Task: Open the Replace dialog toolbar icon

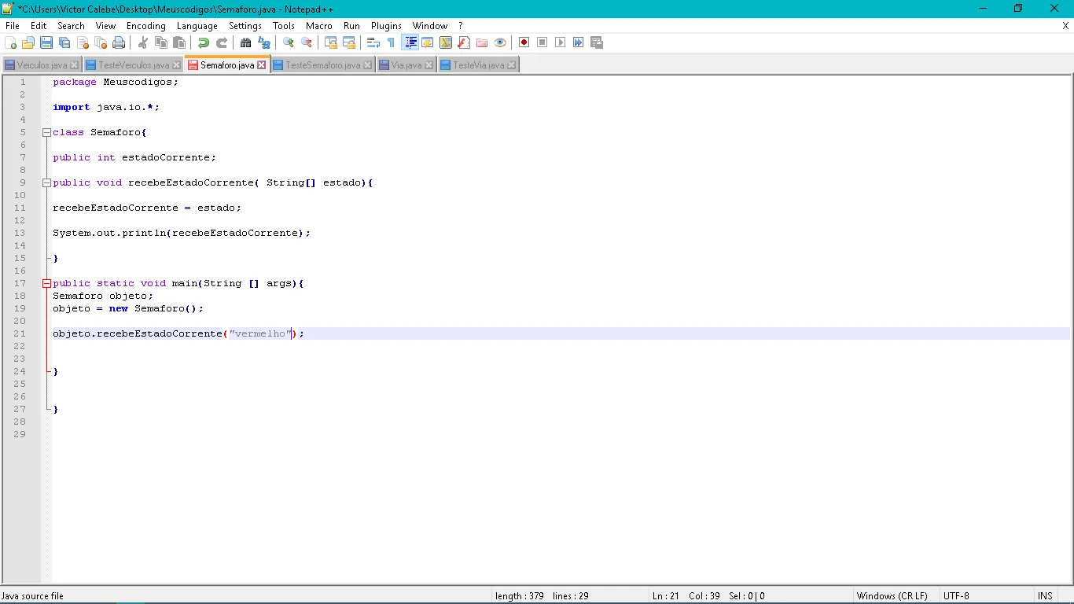Action: pyautogui.click(x=264, y=42)
